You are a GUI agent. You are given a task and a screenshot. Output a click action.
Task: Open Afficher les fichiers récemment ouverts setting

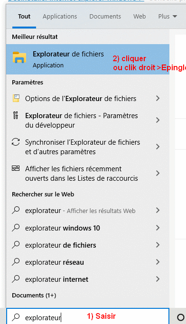pos(88,173)
